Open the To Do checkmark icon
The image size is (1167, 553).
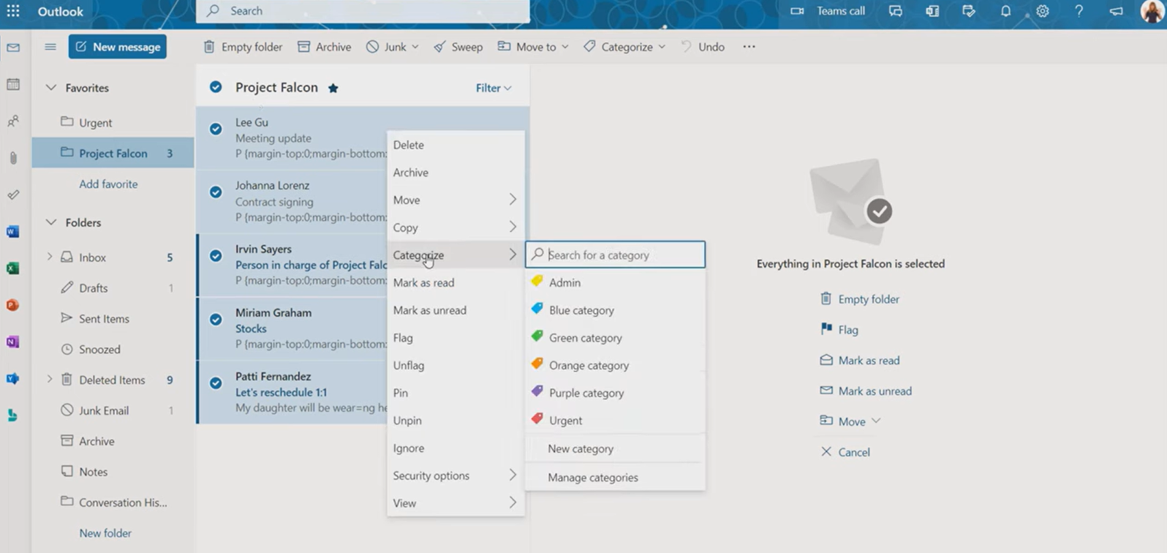click(x=13, y=195)
